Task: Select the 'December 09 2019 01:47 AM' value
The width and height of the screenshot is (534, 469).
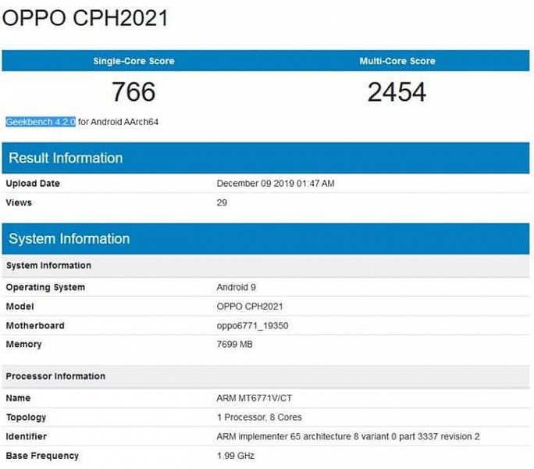Action: click(x=276, y=183)
